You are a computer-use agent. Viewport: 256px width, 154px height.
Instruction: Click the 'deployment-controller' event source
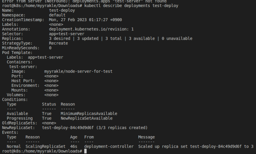point(109,146)
